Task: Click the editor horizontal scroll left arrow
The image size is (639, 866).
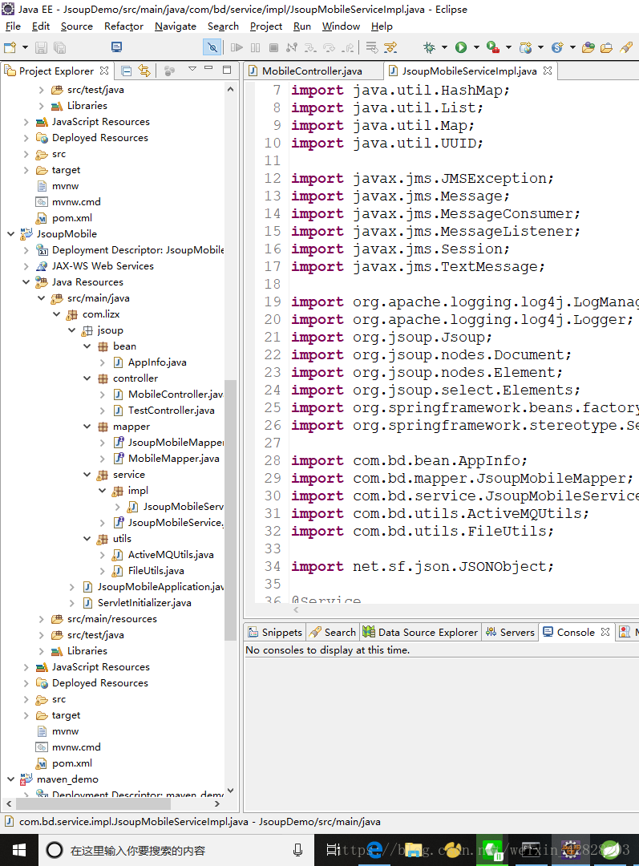Action: pos(297,609)
